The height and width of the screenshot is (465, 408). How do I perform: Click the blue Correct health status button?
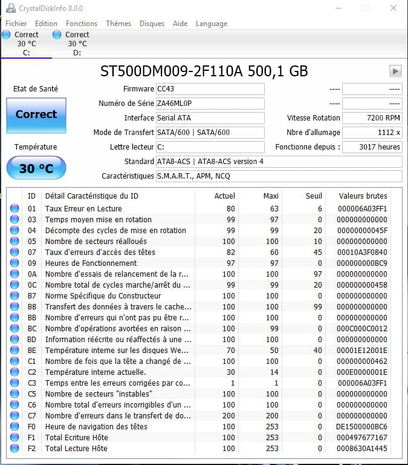click(36, 115)
